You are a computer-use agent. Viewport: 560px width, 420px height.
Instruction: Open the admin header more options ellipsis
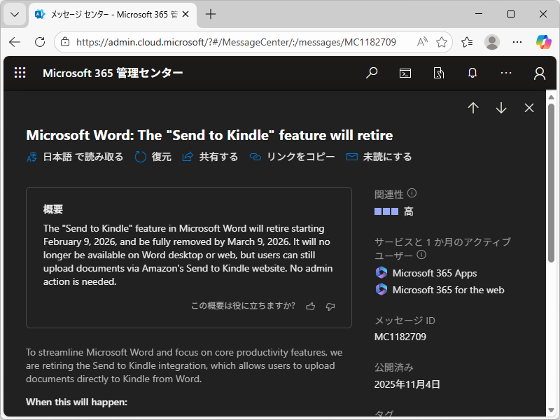(x=505, y=73)
